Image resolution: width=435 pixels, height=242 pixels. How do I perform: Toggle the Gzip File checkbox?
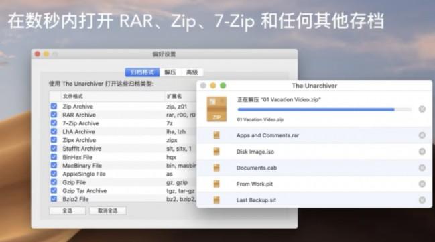point(54,182)
